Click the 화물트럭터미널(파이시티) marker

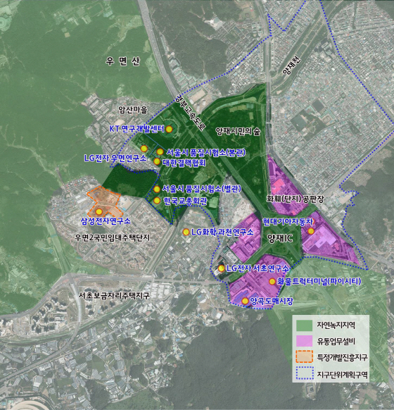pos(272,281)
